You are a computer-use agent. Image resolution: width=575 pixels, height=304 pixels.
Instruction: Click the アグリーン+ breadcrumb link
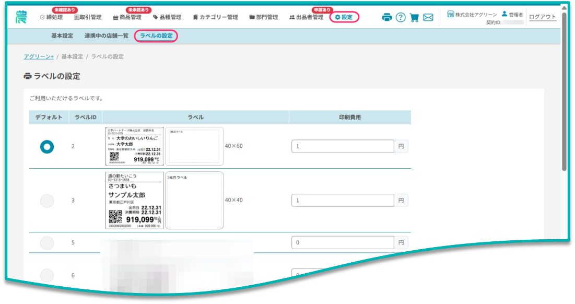[39, 56]
